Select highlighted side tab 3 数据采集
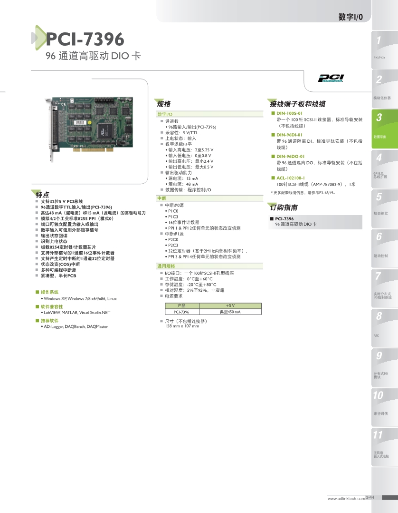398x513 pixels. tap(385, 129)
